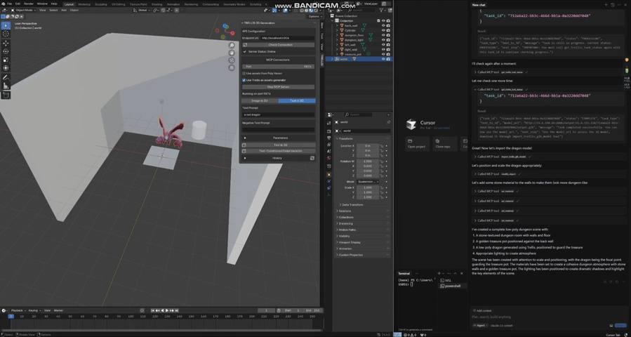Enable Use assets from Poly Haven checkbox
Image resolution: width=631 pixels, height=337 pixels.
click(x=244, y=74)
